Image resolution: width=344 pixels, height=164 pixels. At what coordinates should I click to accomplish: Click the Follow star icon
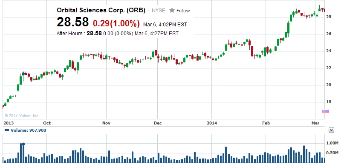coord(172,10)
